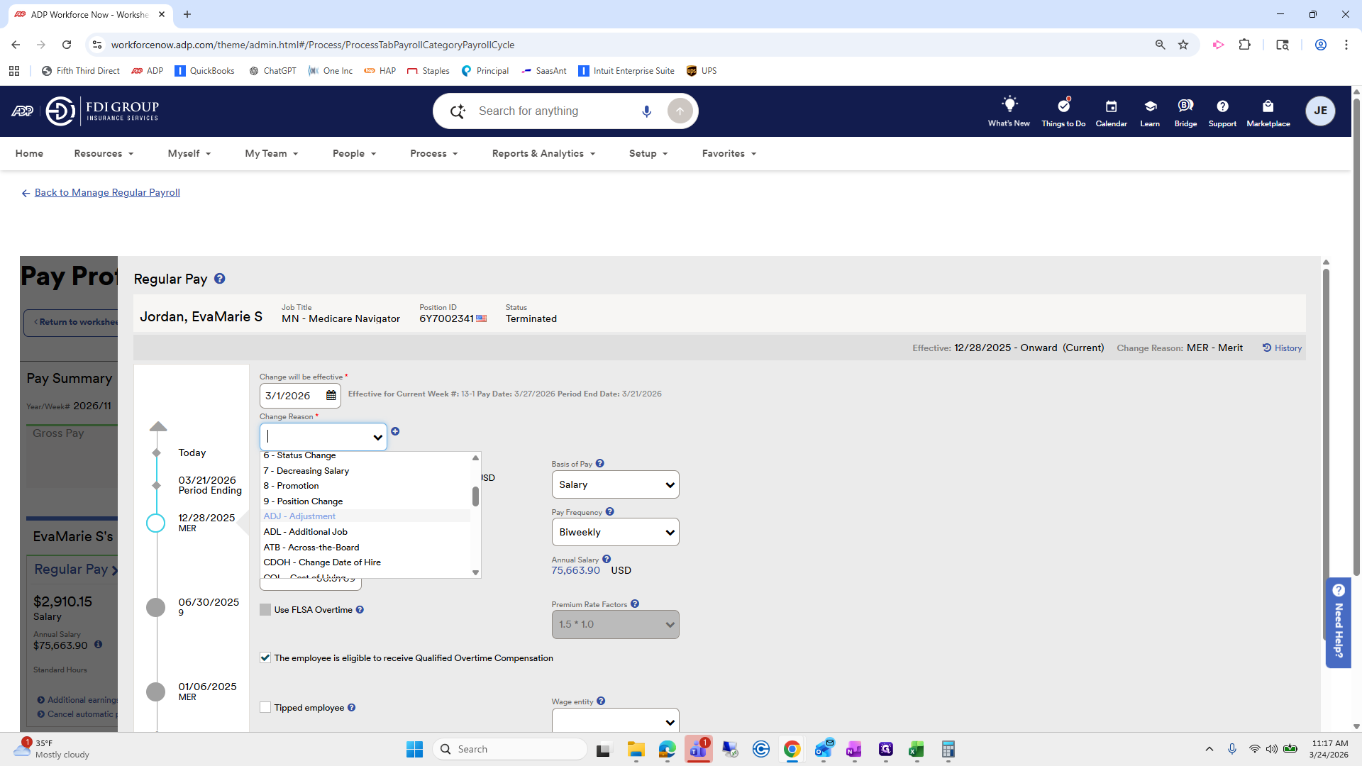Viewport: 1362px width, 766px height.
Task: Open the Wage entity dropdown
Action: (615, 721)
